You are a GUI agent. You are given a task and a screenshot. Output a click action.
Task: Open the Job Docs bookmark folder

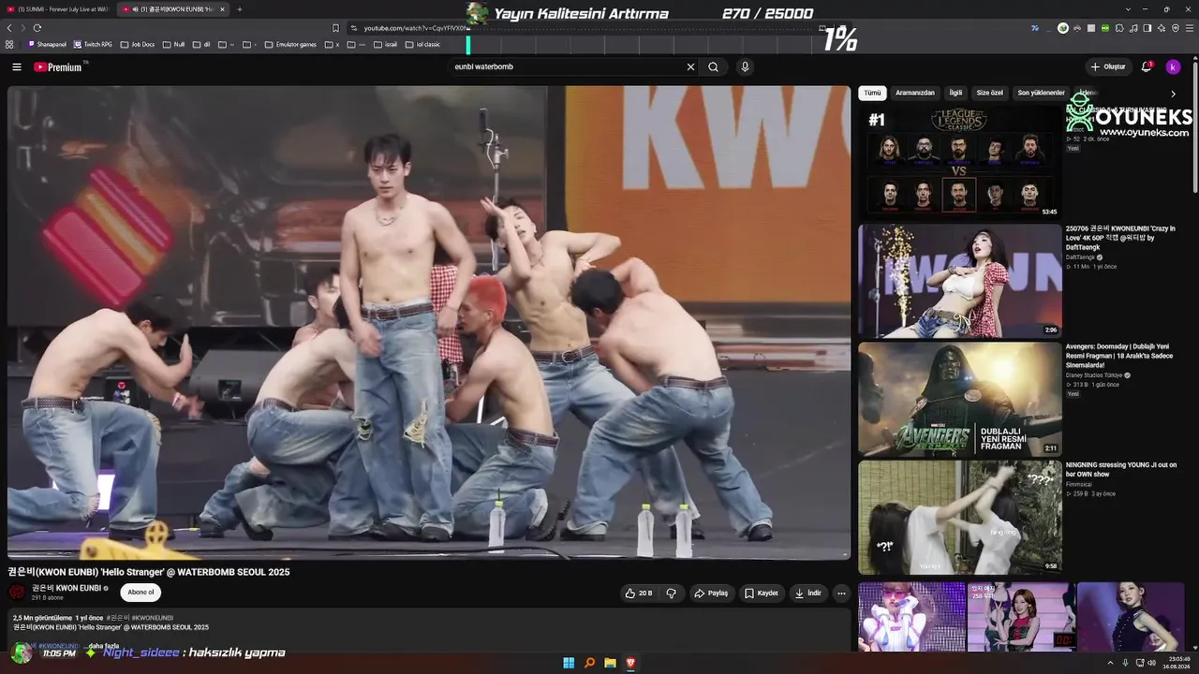pos(138,44)
